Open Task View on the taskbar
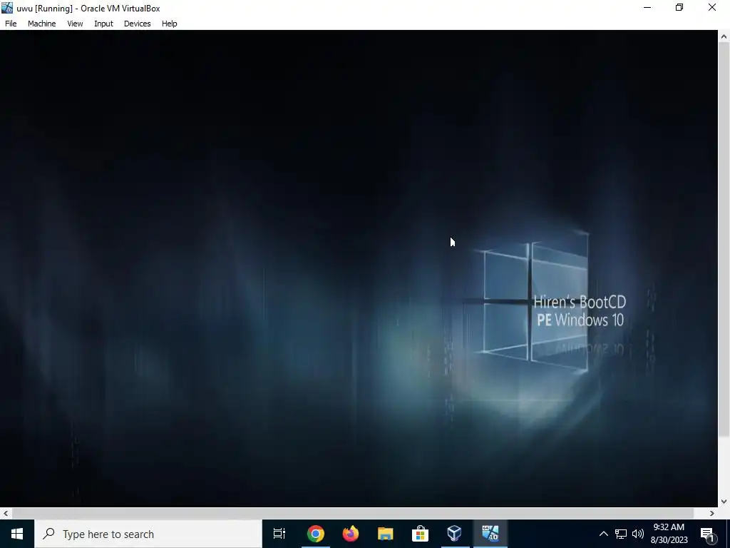This screenshot has width=730, height=548. point(279,534)
